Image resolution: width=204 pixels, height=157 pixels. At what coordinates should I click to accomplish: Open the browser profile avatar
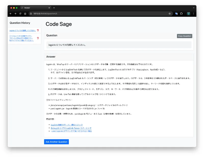188,14
